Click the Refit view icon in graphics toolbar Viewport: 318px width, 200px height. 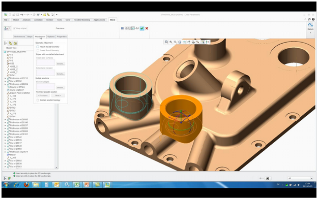(x=166, y=42)
